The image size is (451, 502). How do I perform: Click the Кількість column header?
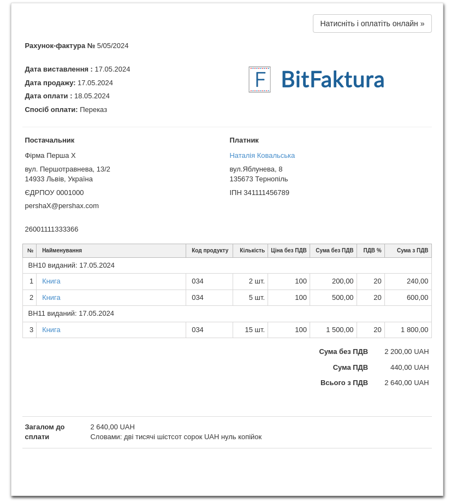tap(252, 251)
